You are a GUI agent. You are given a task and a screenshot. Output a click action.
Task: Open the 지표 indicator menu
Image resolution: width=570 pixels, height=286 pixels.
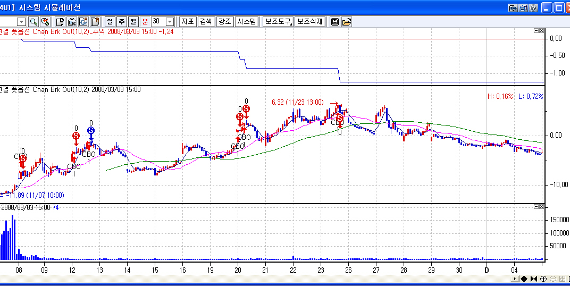pyautogui.click(x=188, y=22)
